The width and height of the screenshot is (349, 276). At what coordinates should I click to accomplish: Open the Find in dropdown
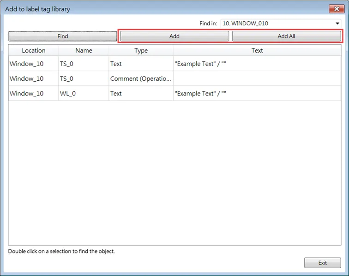click(x=281, y=24)
